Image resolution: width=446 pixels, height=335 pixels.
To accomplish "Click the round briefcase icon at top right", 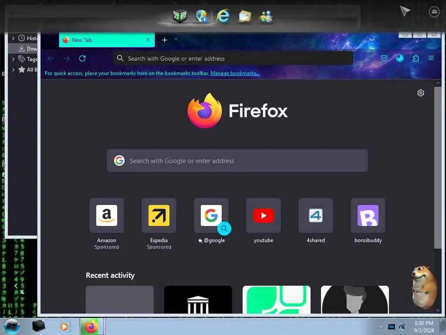I will 434,12.
